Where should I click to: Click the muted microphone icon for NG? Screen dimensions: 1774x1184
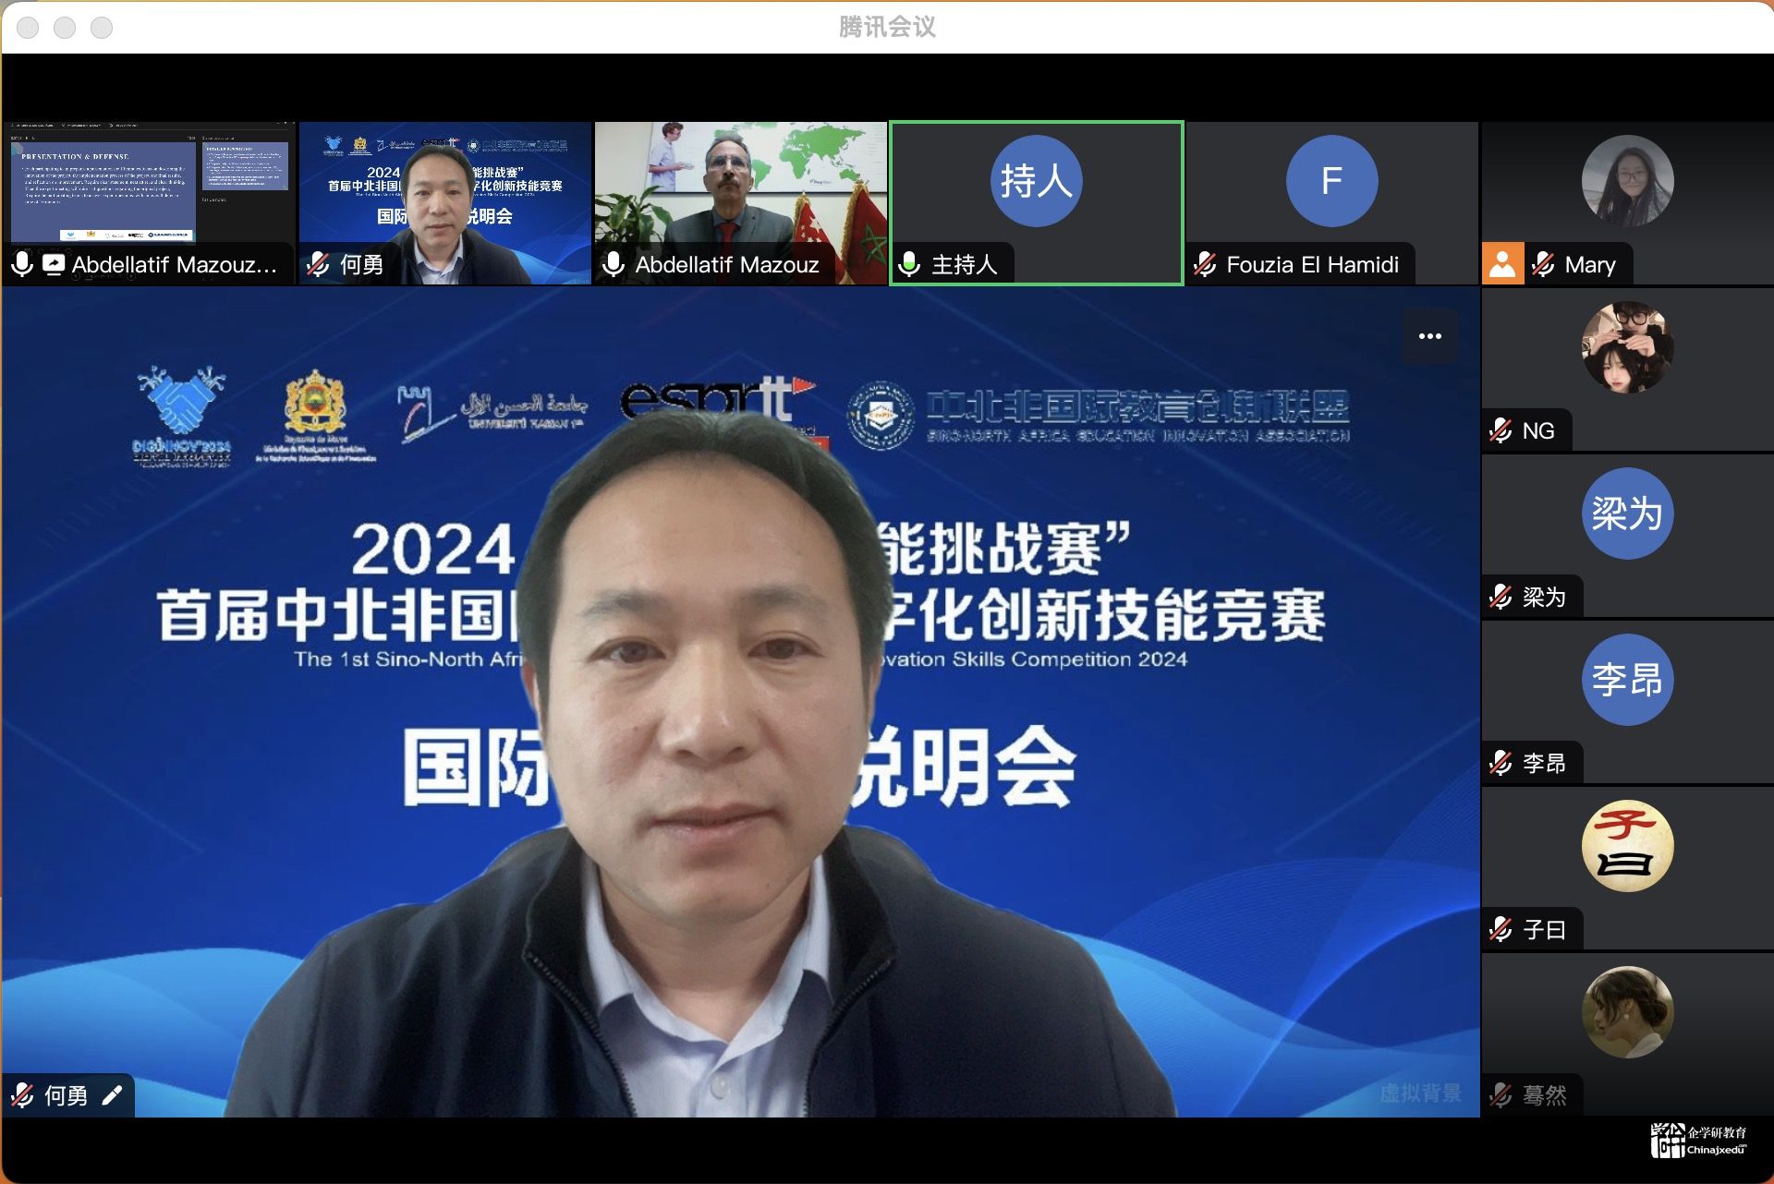click(1501, 430)
